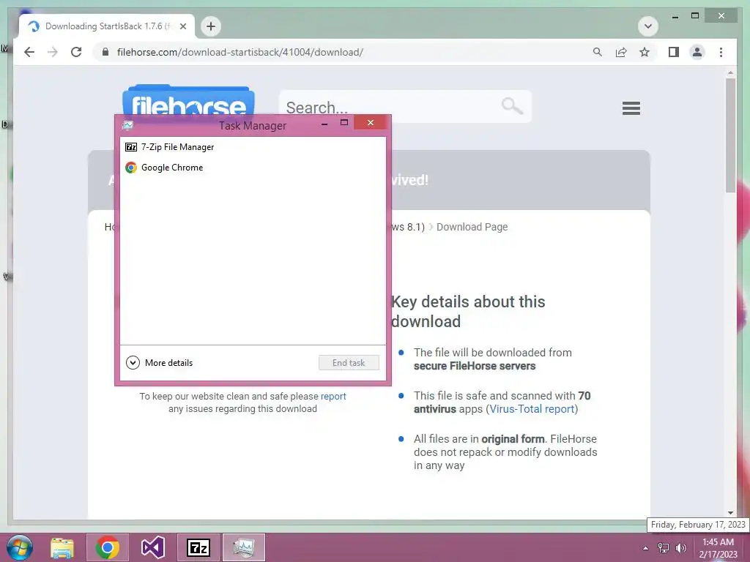Select 7-Zip File Manager in Task Manager
This screenshot has width=750, height=562.
click(253, 146)
